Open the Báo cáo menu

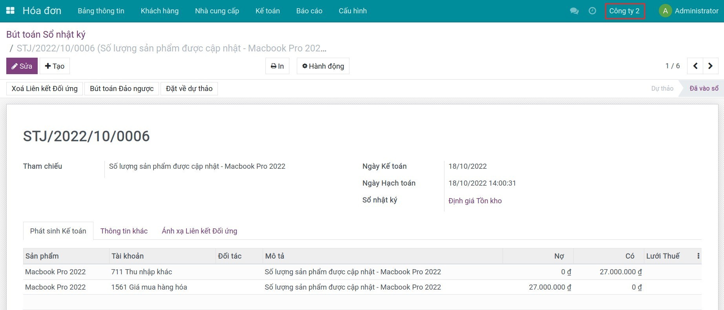tap(309, 11)
